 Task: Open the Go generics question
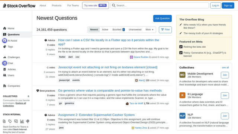(x=110, y=90)
